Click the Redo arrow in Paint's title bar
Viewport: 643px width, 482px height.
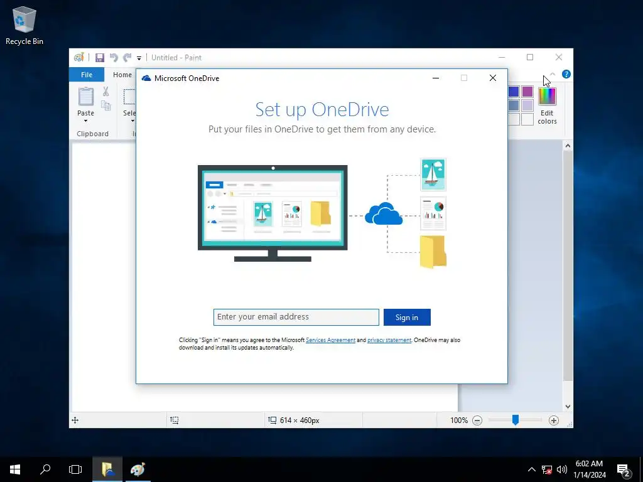tap(127, 58)
